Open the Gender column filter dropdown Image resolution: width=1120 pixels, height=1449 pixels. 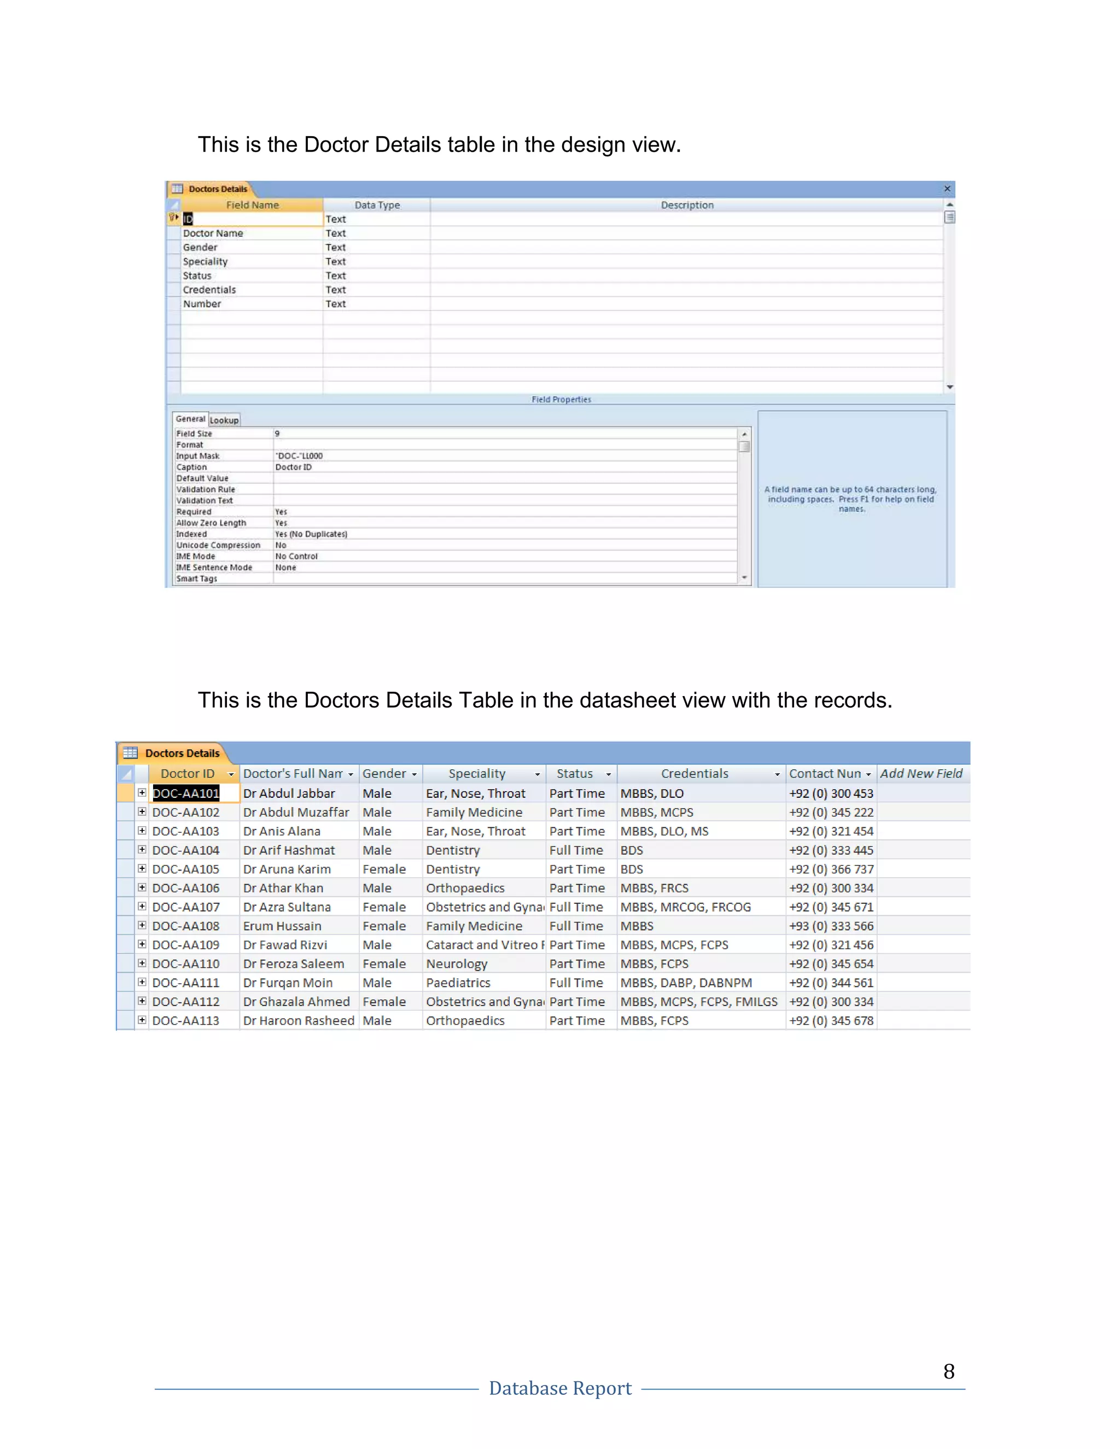[x=414, y=774]
